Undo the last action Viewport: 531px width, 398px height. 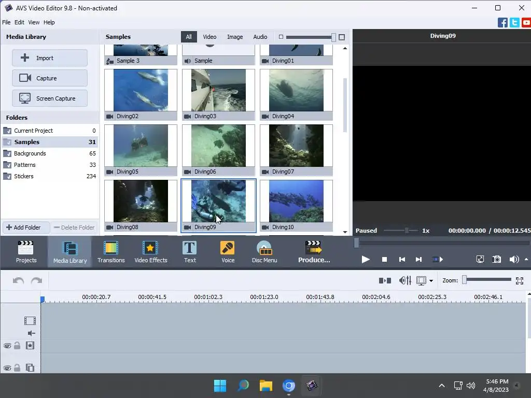coord(18,280)
